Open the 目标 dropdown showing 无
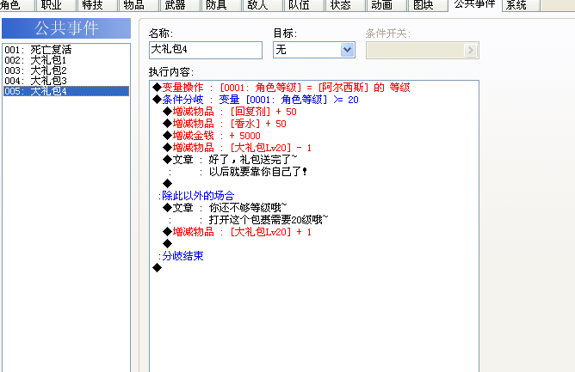 (x=314, y=50)
